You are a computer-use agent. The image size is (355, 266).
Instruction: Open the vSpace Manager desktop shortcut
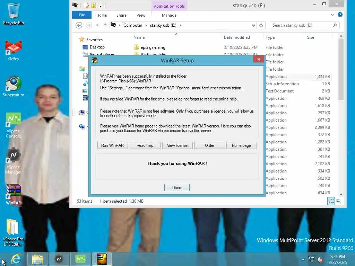click(x=14, y=161)
